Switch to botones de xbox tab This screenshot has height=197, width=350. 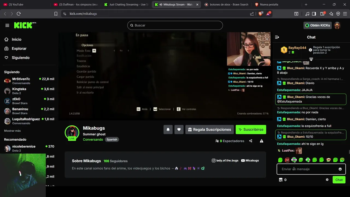(226, 5)
